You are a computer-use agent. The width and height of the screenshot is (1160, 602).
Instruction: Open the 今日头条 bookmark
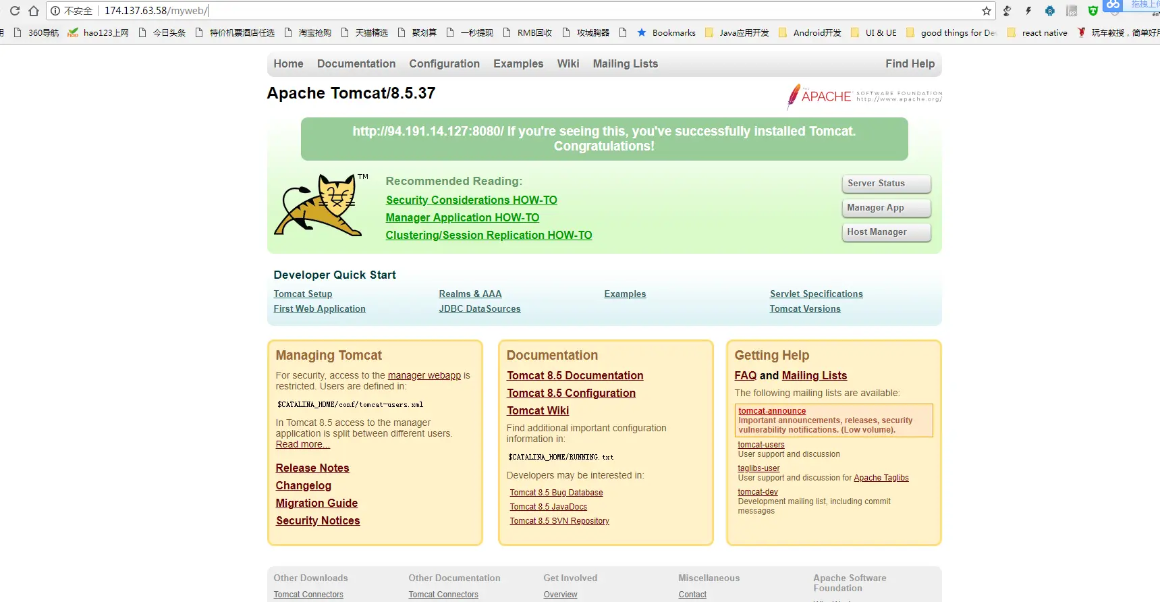pyautogui.click(x=162, y=32)
